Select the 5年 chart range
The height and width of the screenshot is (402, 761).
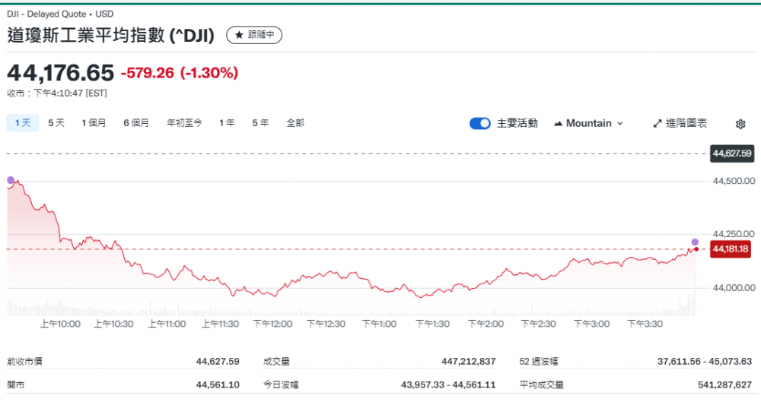[260, 123]
